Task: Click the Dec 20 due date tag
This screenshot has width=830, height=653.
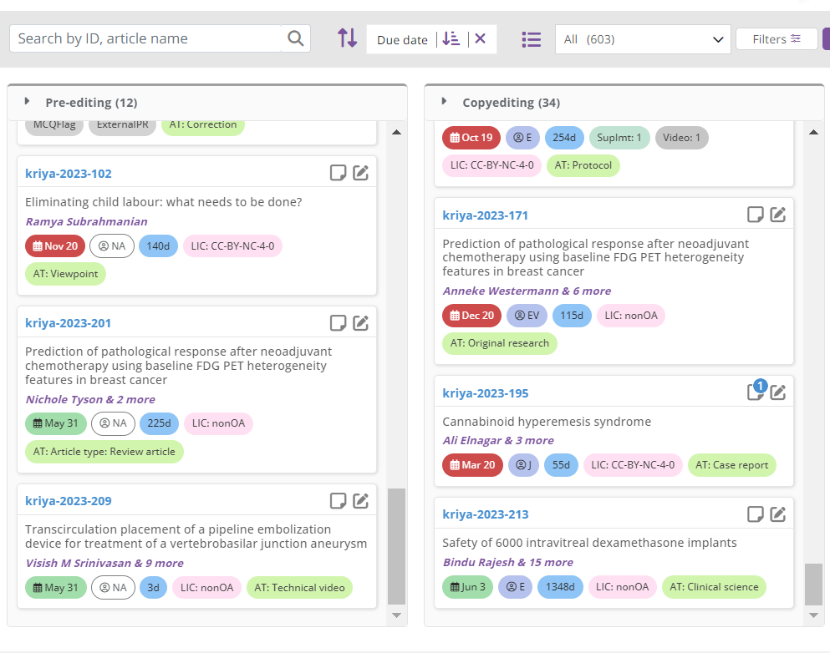Action: pyautogui.click(x=471, y=316)
